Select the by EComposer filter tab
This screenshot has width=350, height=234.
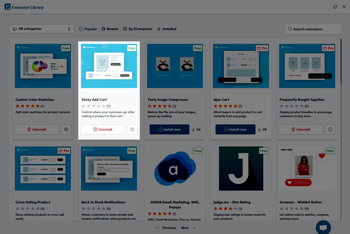[138, 29]
